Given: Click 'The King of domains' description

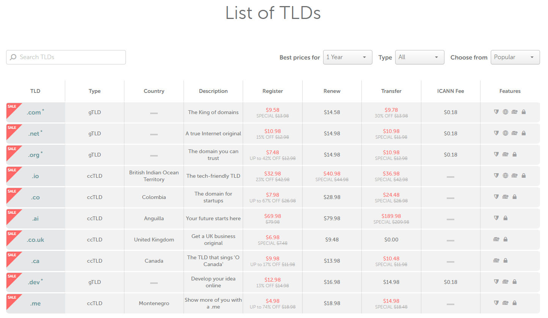Looking at the screenshot, I should coord(214,112).
